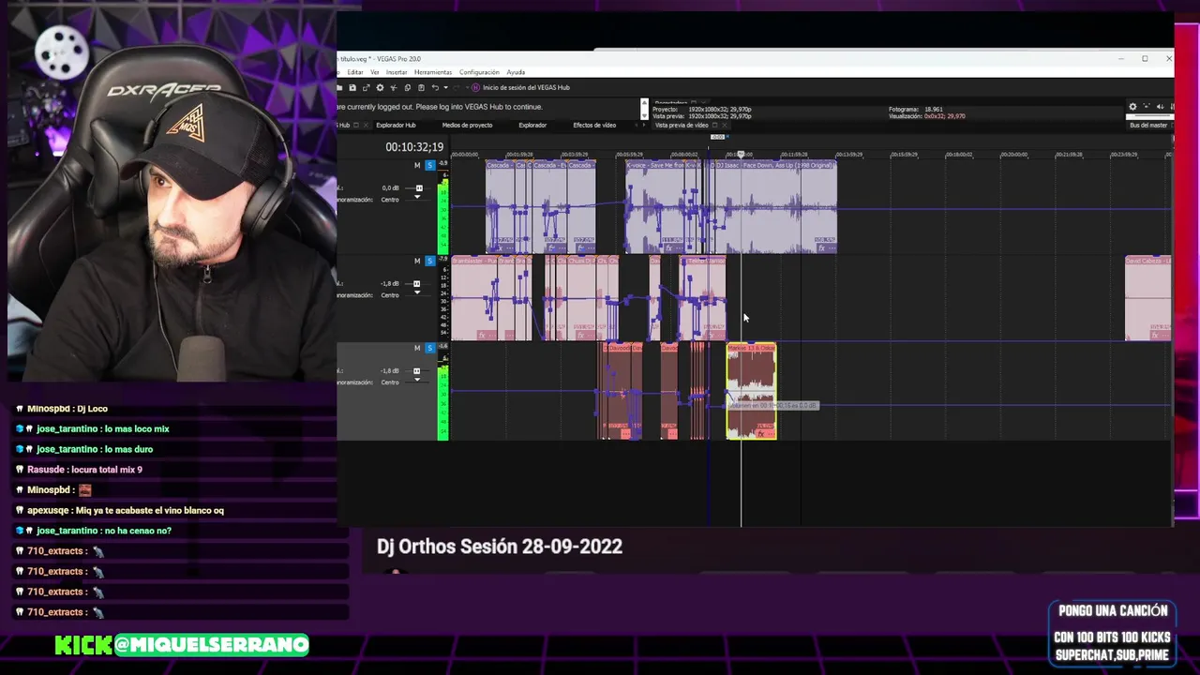Open the Ayuda menu
The height and width of the screenshot is (675, 1200).
click(516, 72)
